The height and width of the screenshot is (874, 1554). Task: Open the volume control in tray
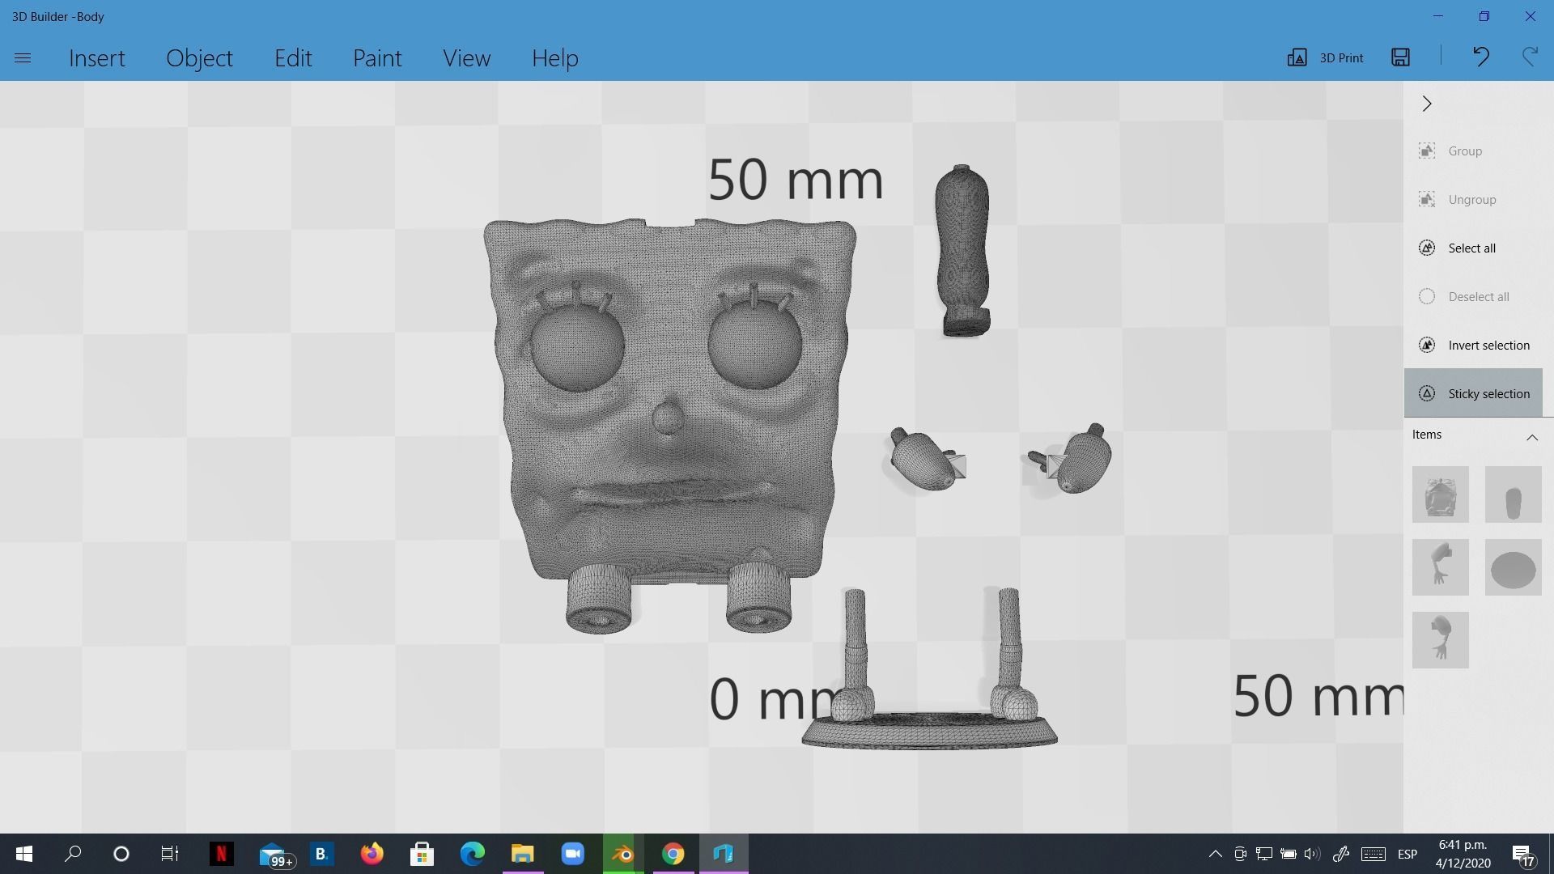pos(1312,854)
